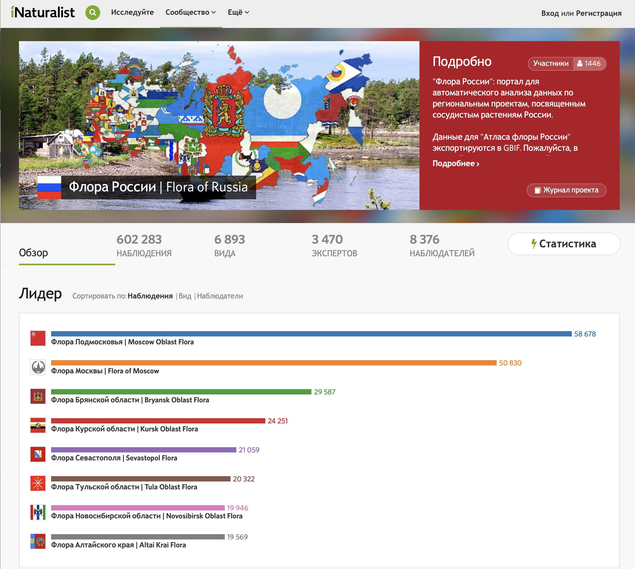Click the count 19 569
The height and width of the screenshot is (569, 635).
click(237, 537)
